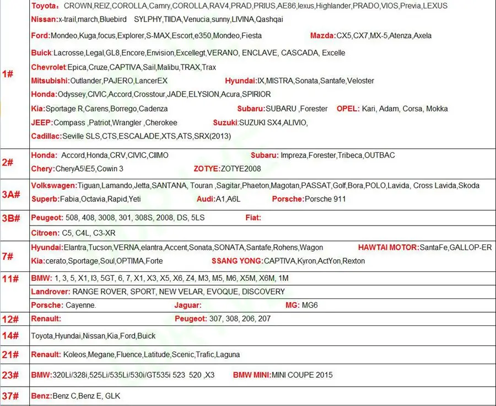
Task: Click the red 'Volkswagen:' brand label
Action: (x=54, y=185)
